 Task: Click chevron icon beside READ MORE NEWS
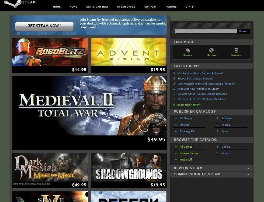click(174, 105)
